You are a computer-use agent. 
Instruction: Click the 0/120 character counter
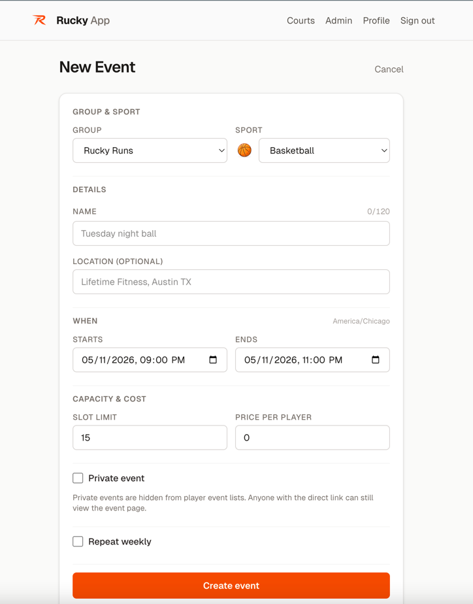click(378, 212)
